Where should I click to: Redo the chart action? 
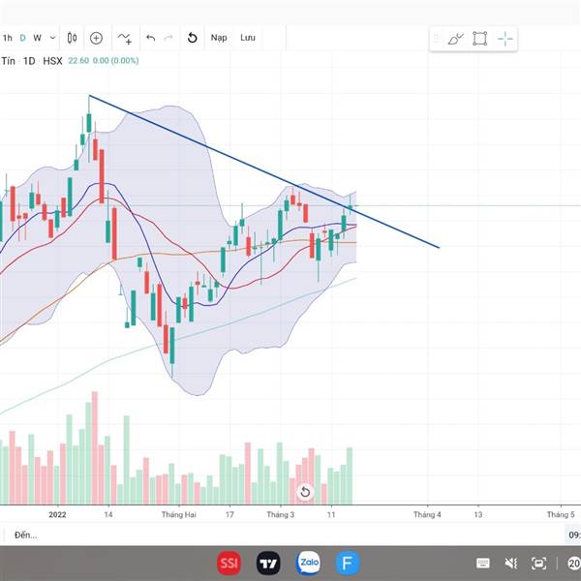168,38
